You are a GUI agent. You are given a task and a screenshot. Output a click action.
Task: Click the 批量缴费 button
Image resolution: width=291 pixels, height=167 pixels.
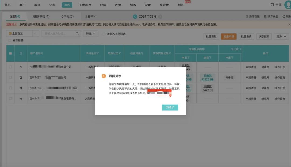tap(246, 36)
